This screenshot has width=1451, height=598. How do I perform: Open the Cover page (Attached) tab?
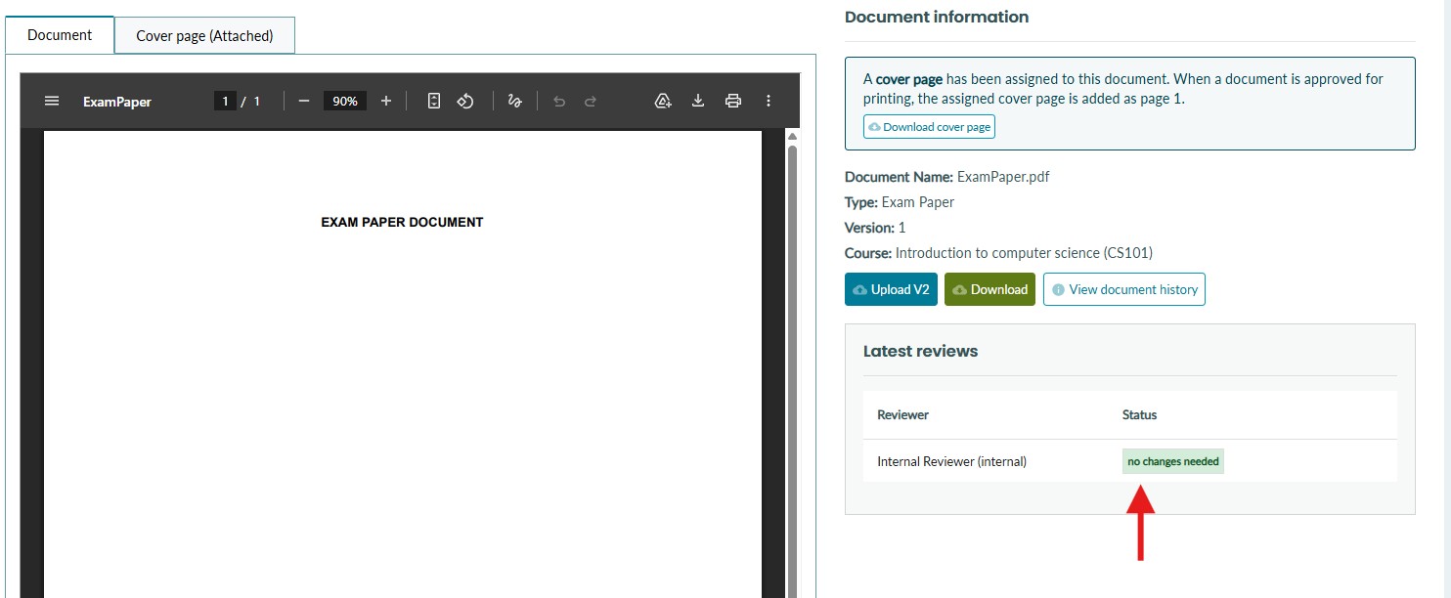pyautogui.click(x=204, y=36)
